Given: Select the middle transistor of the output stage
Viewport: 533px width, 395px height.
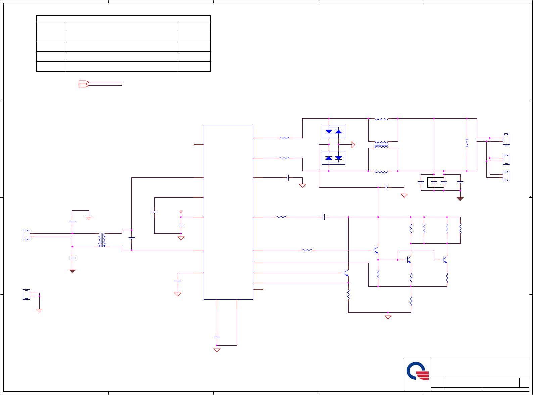Looking at the screenshot, I should [409, 260].
